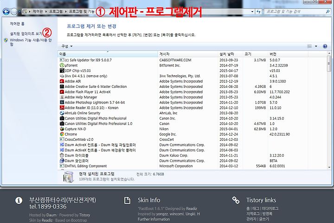This screenshot has height=223, width=334.
Task: Click the refresh icon beside address bar
Action: [258, 12]
